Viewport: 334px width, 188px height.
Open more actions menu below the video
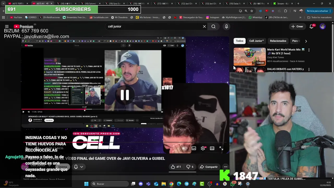(x=225, y=167)
